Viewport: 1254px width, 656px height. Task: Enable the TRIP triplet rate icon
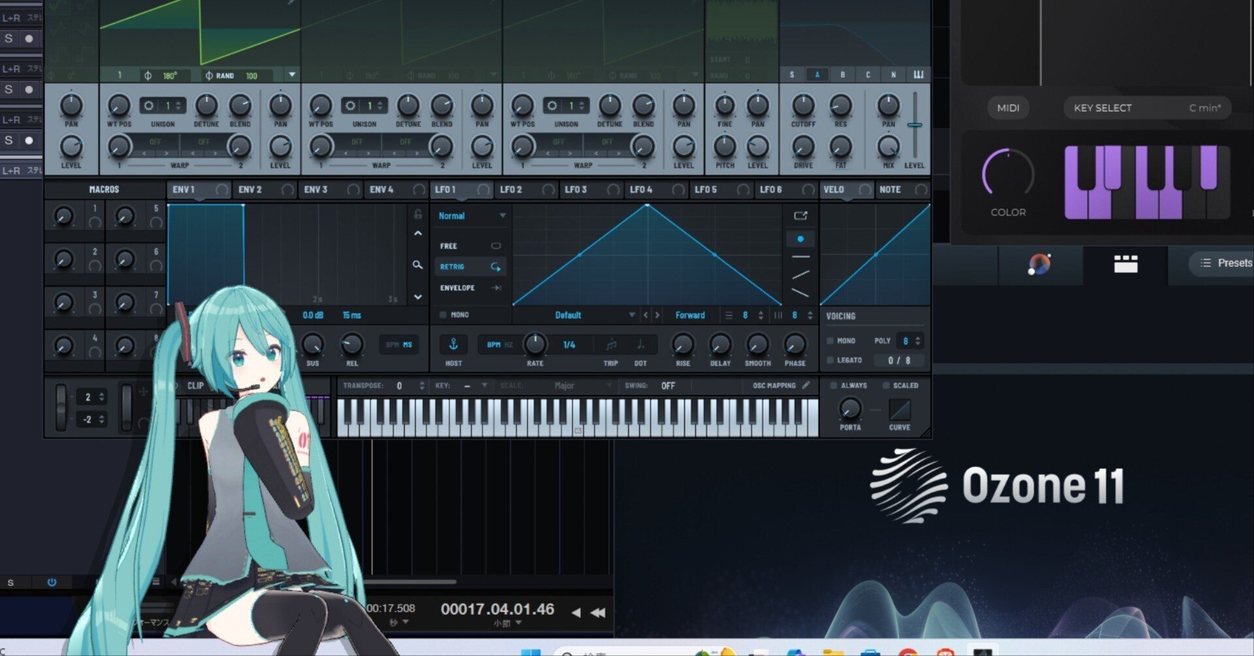coord(611,344)
